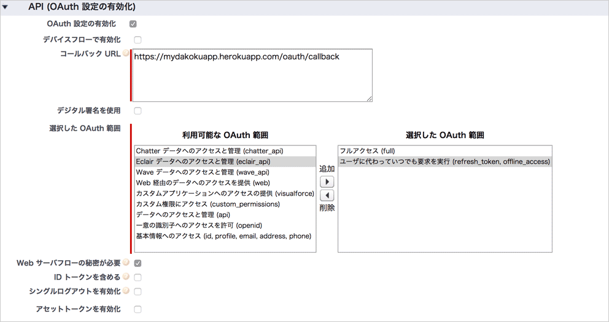
Task: Click help icon beside シングルログアウトを有効化
Action: [x=126, y=291]
